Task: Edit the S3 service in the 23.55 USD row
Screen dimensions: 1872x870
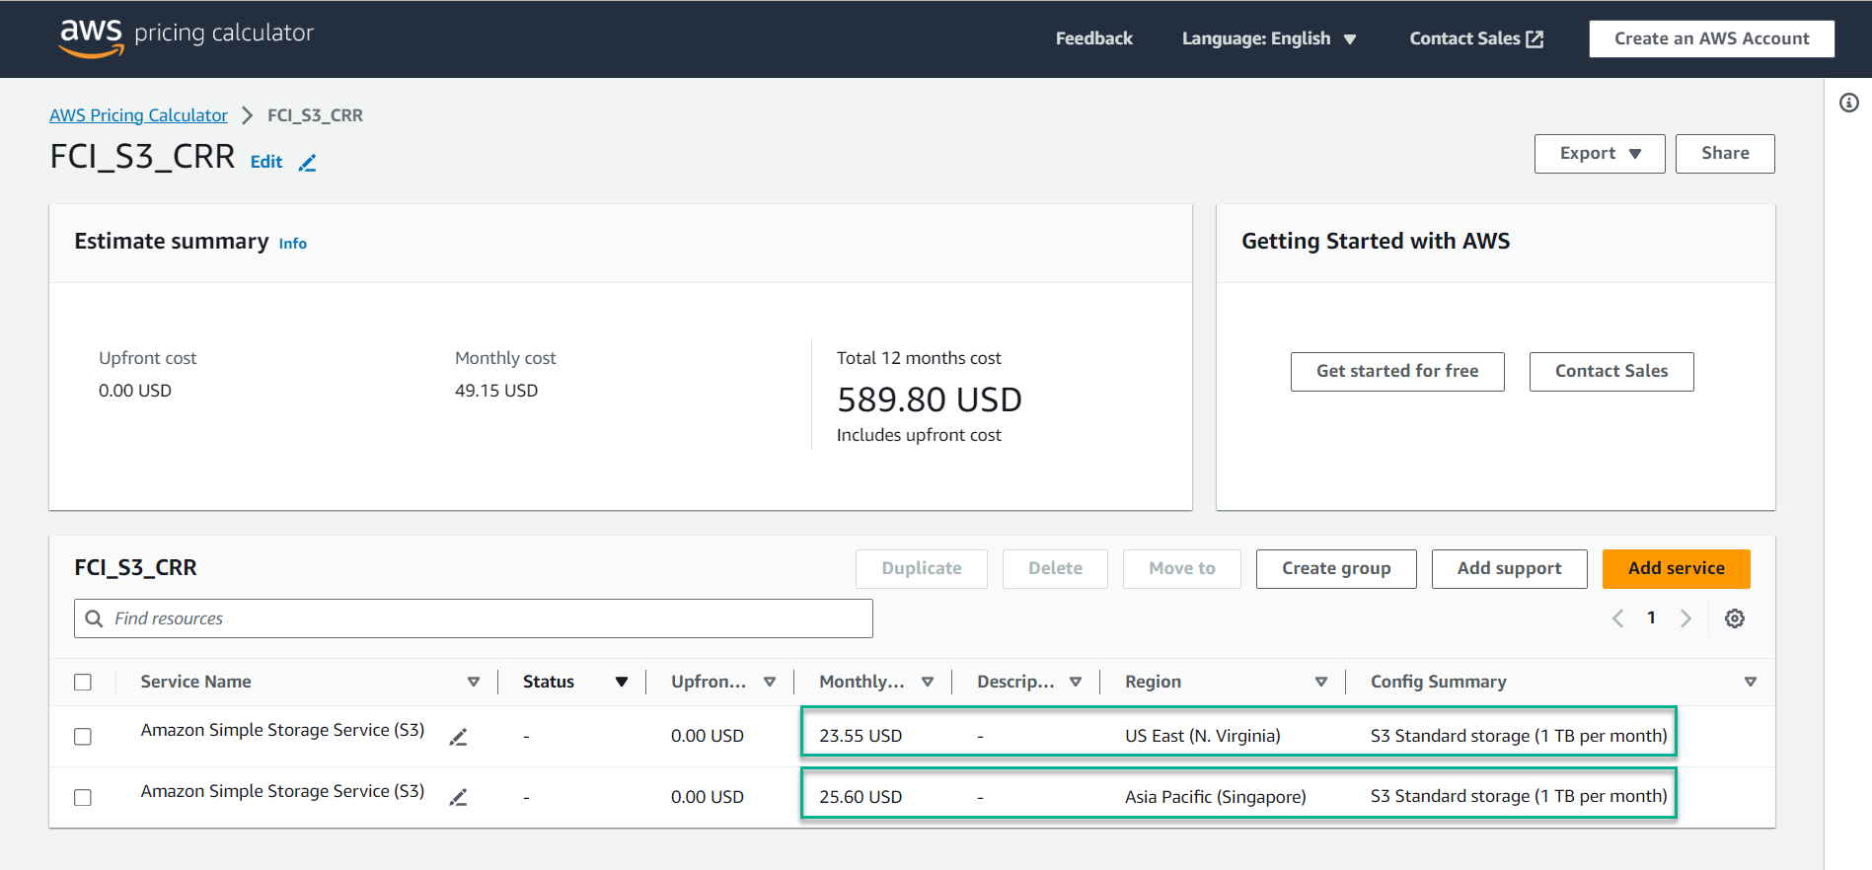Action: point(458,737)
